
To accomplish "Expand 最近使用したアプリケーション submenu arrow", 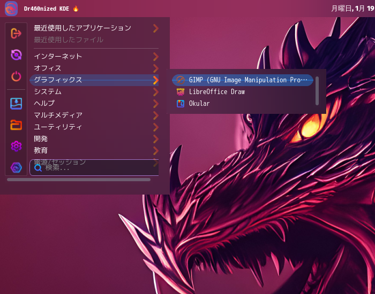I will click(156, 28).
